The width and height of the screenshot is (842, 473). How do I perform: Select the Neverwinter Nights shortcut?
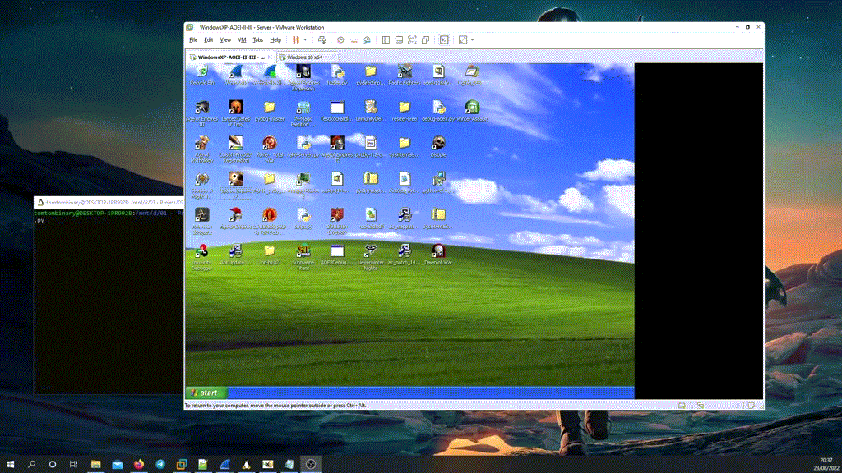[371, 257]
